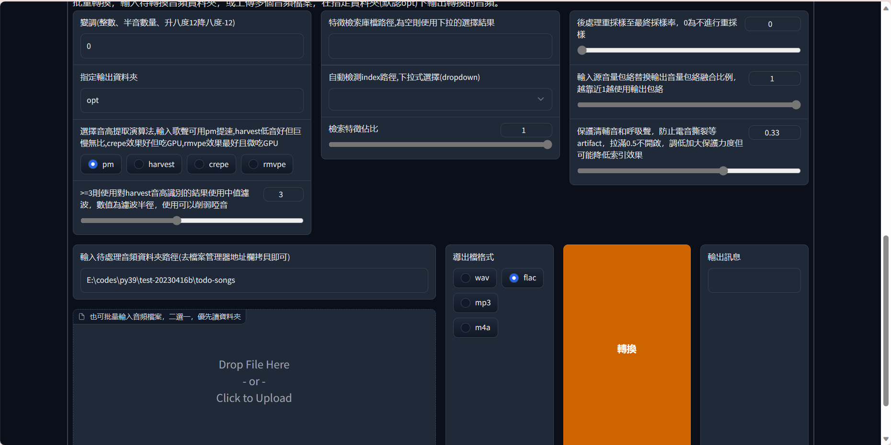891x445 pixels.
Task: Click the 檢索特徵佔比 number box showing 1
Action: pyautogui.click(x=526, y=130)
